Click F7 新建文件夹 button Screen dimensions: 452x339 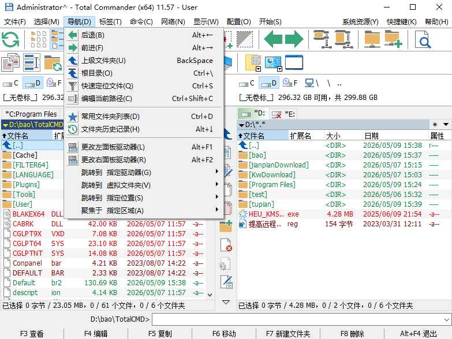(288, 334)
